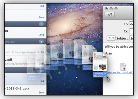Click the To address field
The width and height of the screenshot is (138, 99).
(x=132, y=24)
